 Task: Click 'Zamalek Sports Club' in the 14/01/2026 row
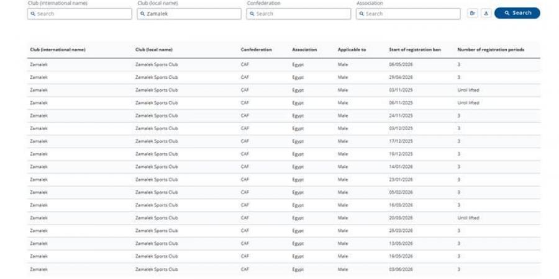click(x=157, y=167)
